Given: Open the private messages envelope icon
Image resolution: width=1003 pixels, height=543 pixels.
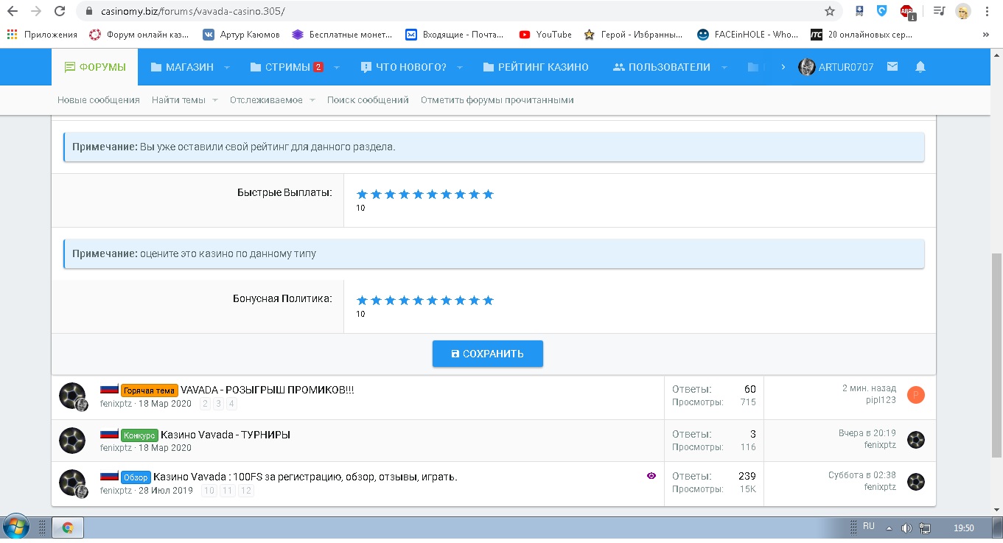Looking at the screenshot, I should (892, 66).
